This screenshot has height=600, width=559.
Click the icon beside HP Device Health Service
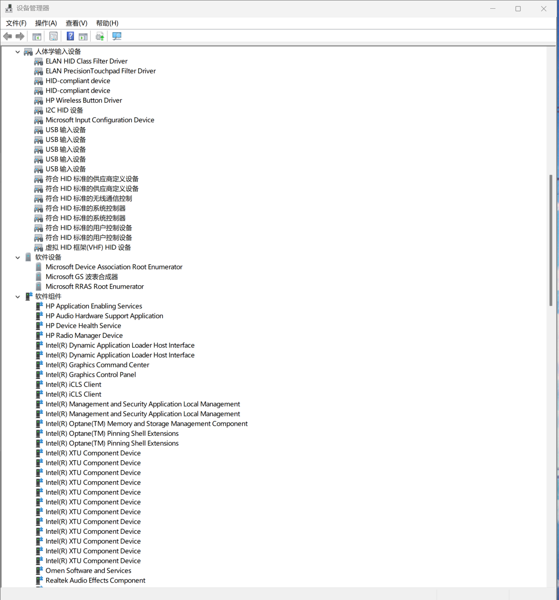[x=39, y=326]
